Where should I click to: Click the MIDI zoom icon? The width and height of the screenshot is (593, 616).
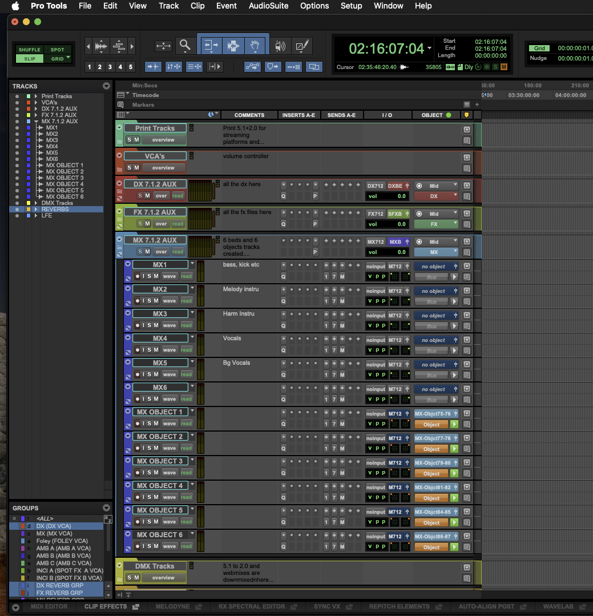[119, 46]
